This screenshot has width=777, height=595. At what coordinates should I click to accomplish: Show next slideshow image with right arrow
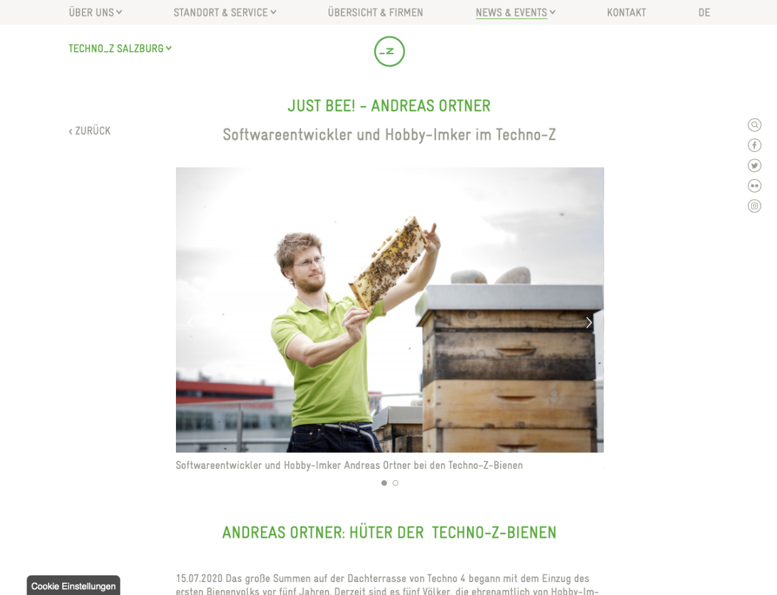589,322
